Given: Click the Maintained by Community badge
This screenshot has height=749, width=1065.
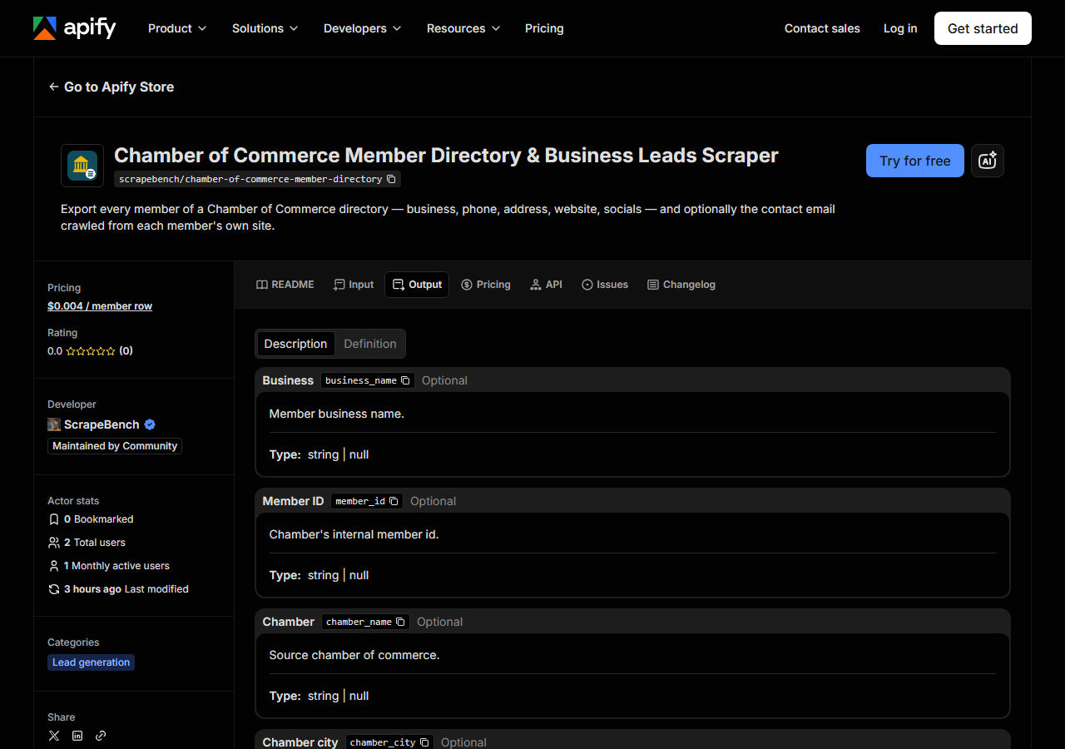Looking at the screenshot, I should coord(115,446).
